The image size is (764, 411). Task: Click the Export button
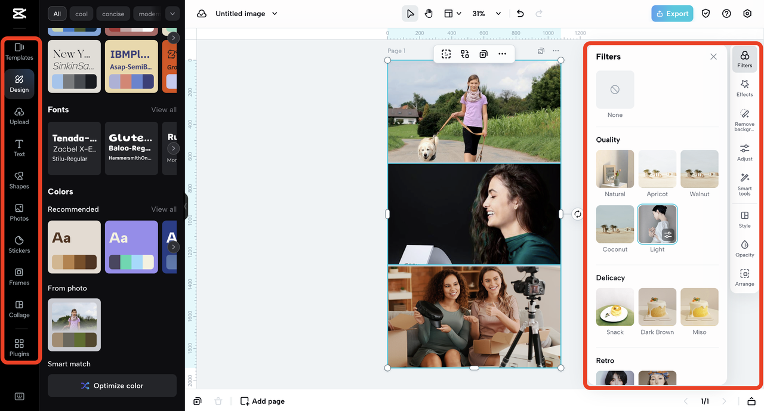(672, 14)
